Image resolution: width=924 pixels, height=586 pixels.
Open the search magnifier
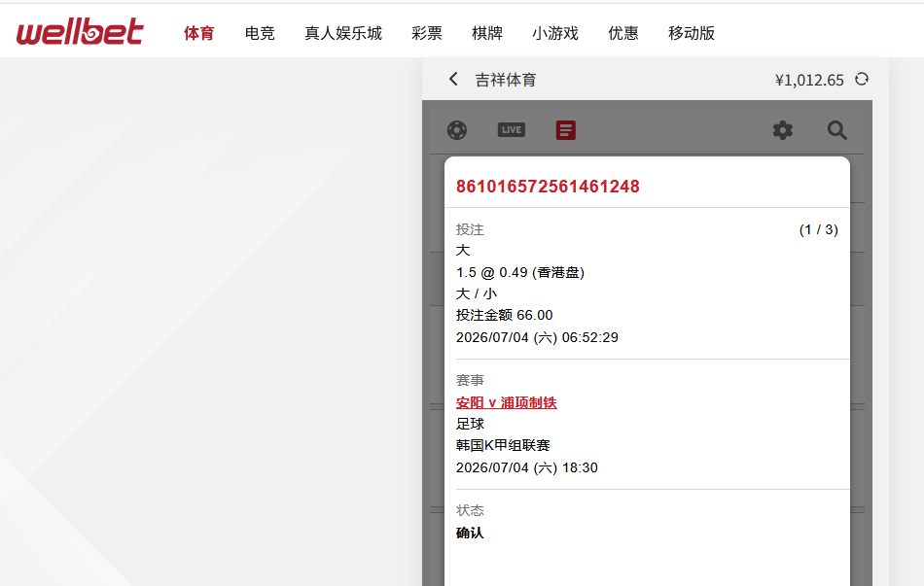pos(836,130)
